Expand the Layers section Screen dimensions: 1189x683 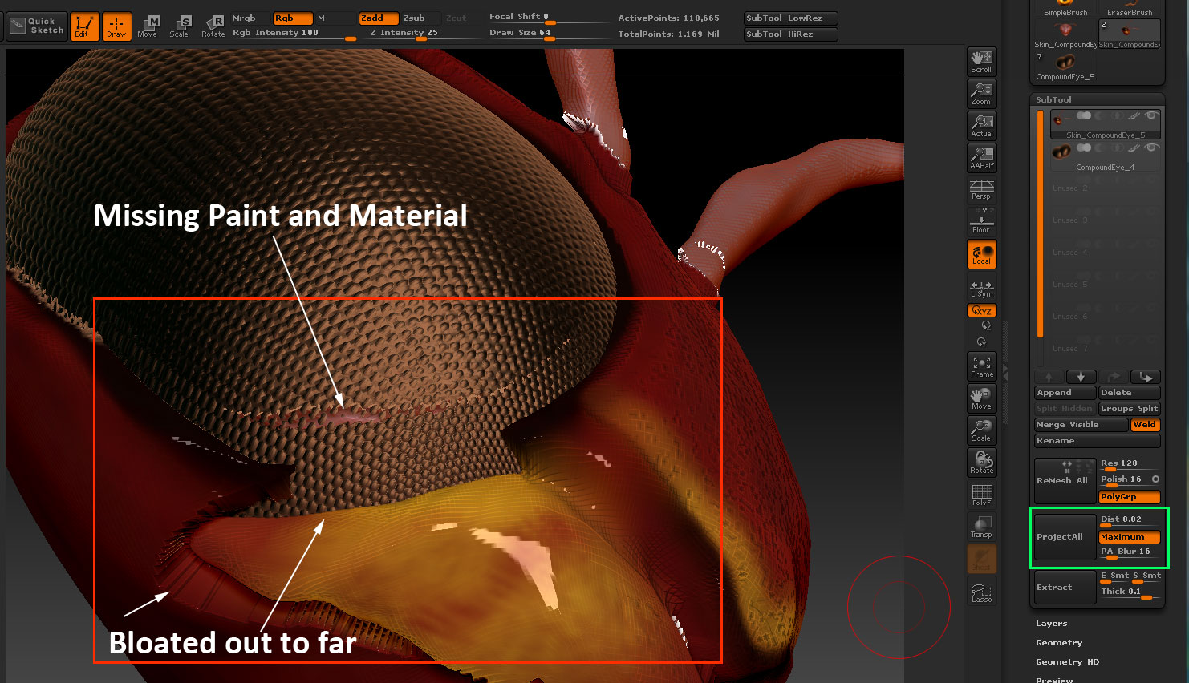(x=1052, y=624)
